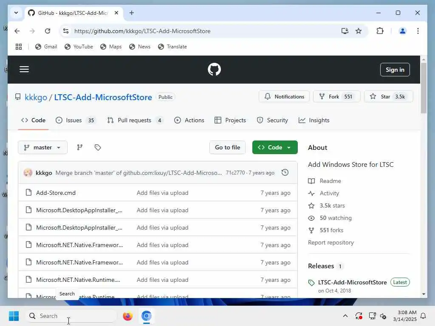Click the Windows taskbar Search box

71,316
